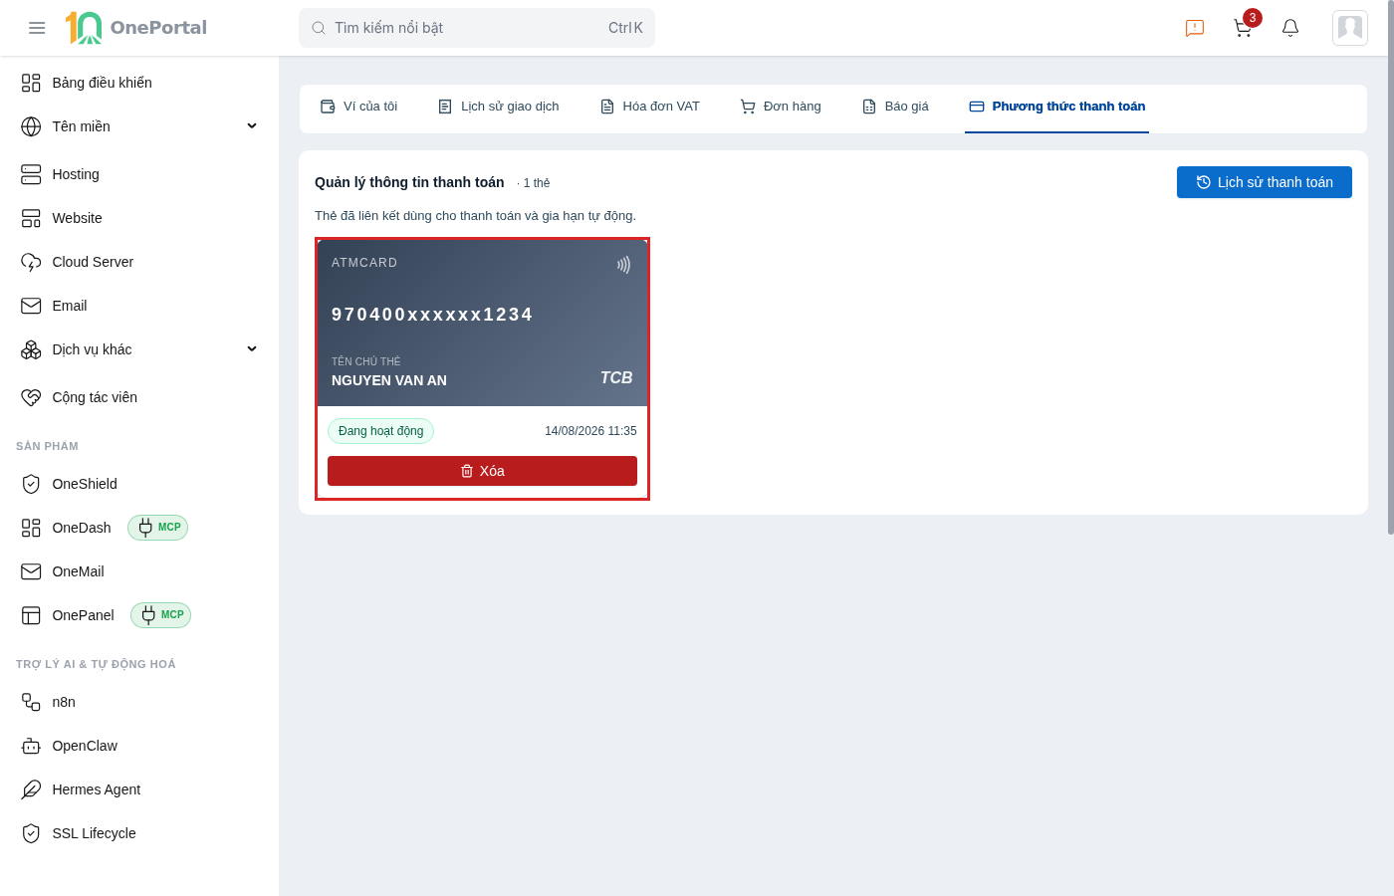Click the Tên miền globe icon
This screenshot has height=896, width=1394.
[x=31, y=126]
